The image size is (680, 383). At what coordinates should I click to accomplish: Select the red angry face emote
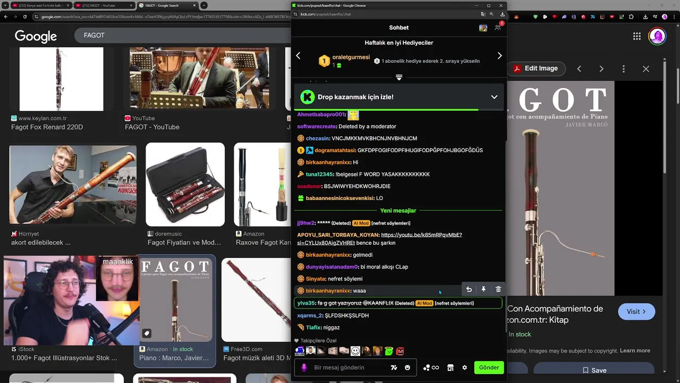point(400,351)
